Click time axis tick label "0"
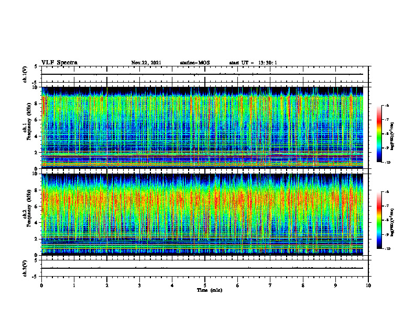Image resolution: width=415 pixels, height=320 pixels. (x=41, y=285)
